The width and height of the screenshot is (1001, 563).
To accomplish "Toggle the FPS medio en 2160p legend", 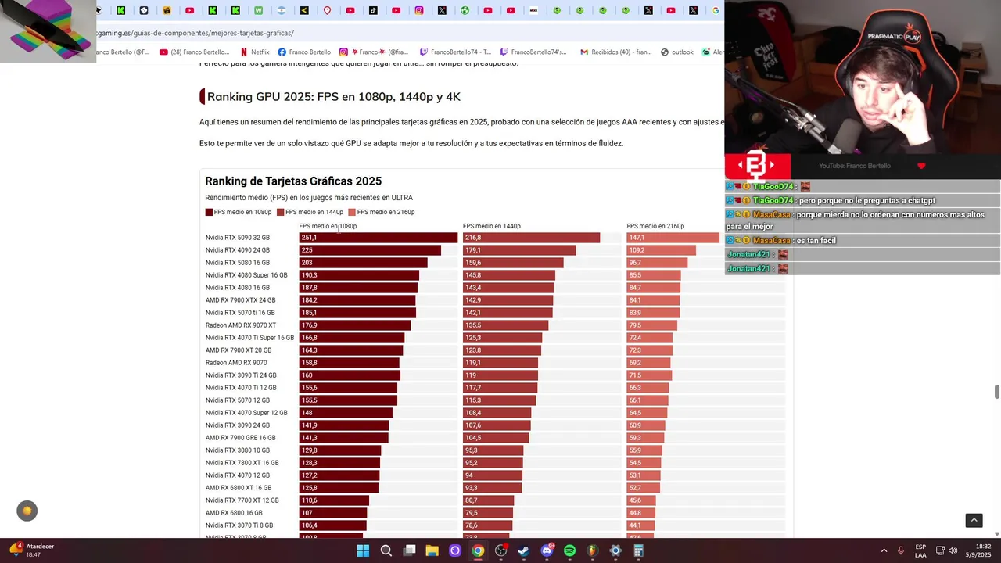I will click(x=382, y=212).
